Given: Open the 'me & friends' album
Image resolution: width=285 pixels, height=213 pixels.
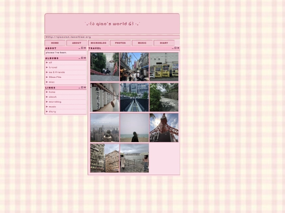Looking at the screenshot, I should coord(56,72).
